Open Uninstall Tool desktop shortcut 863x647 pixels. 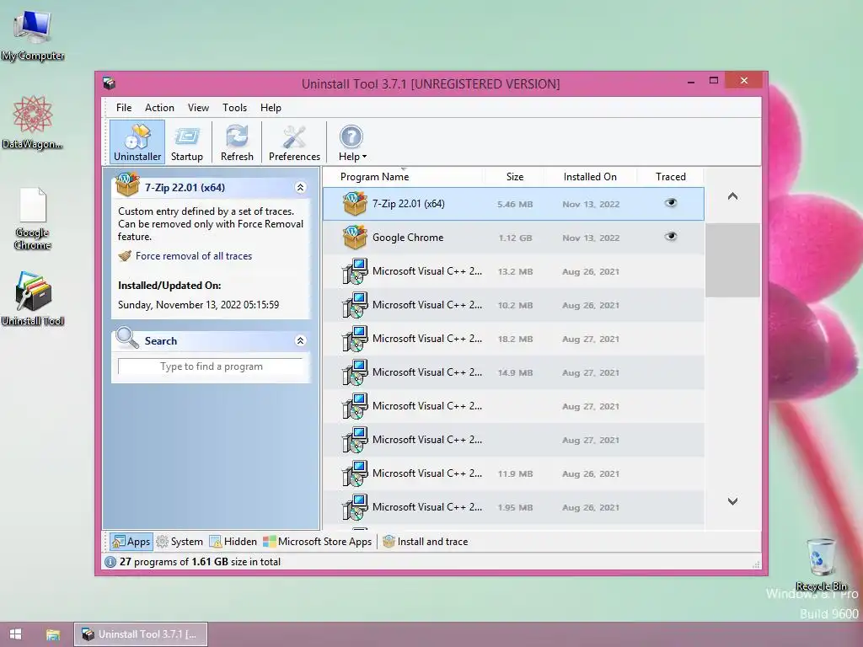tap(33, 298)
